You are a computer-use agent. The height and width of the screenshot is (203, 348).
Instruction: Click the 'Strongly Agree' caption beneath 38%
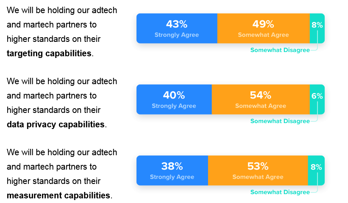(172, 177)
